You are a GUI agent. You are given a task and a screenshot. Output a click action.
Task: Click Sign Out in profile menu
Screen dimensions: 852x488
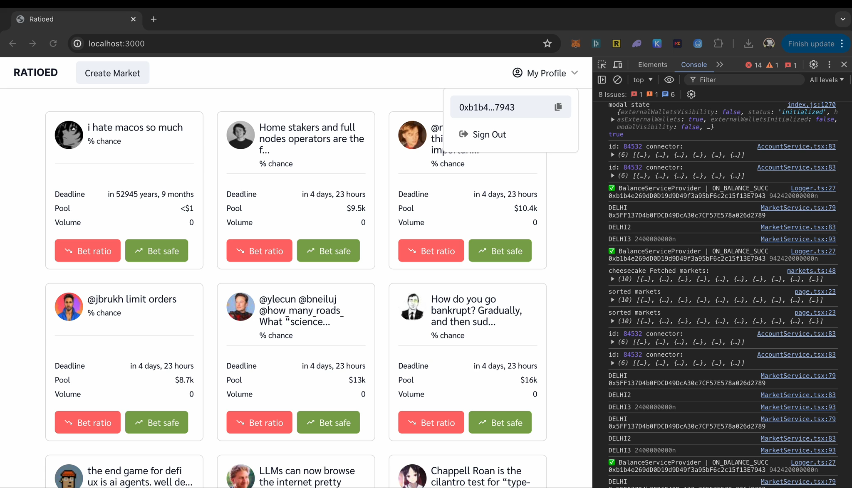click(482, 134)
